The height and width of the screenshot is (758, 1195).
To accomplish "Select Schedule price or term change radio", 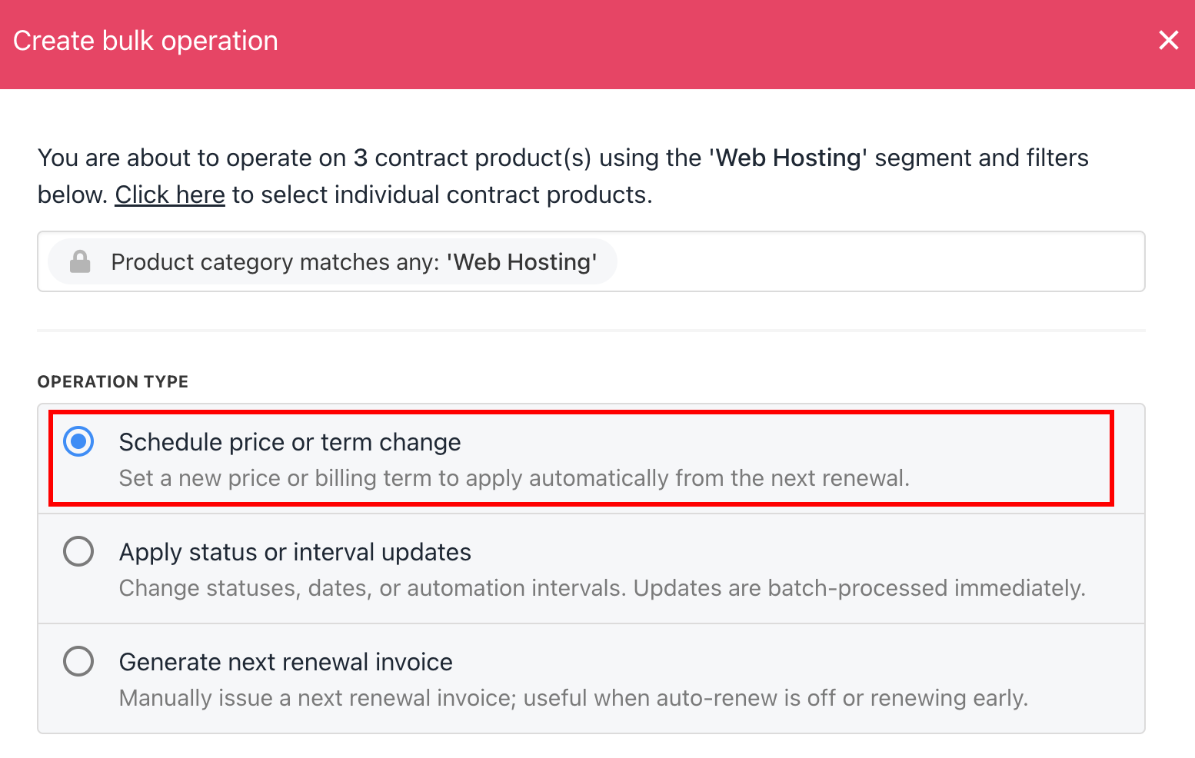I will (x=78, y=442).
